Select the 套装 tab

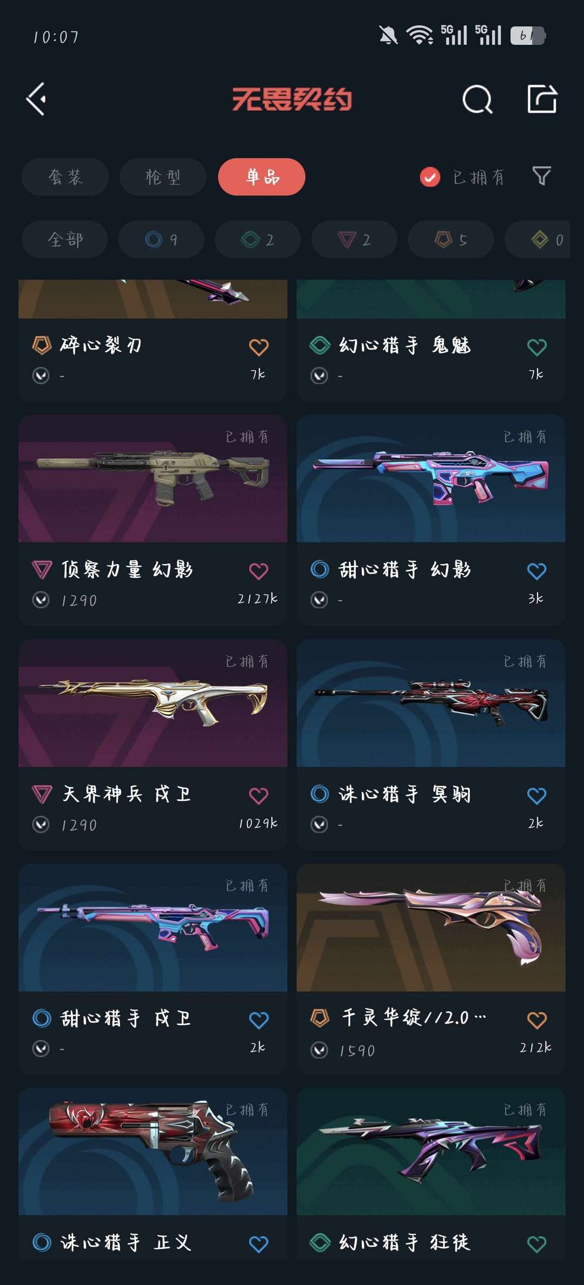65,177
